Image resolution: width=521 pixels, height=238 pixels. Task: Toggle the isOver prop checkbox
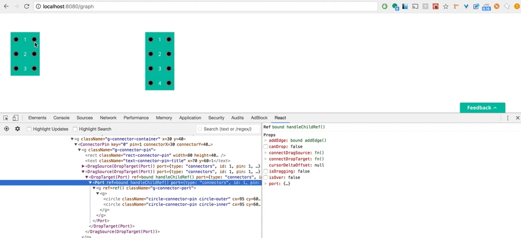pos(266,177)
